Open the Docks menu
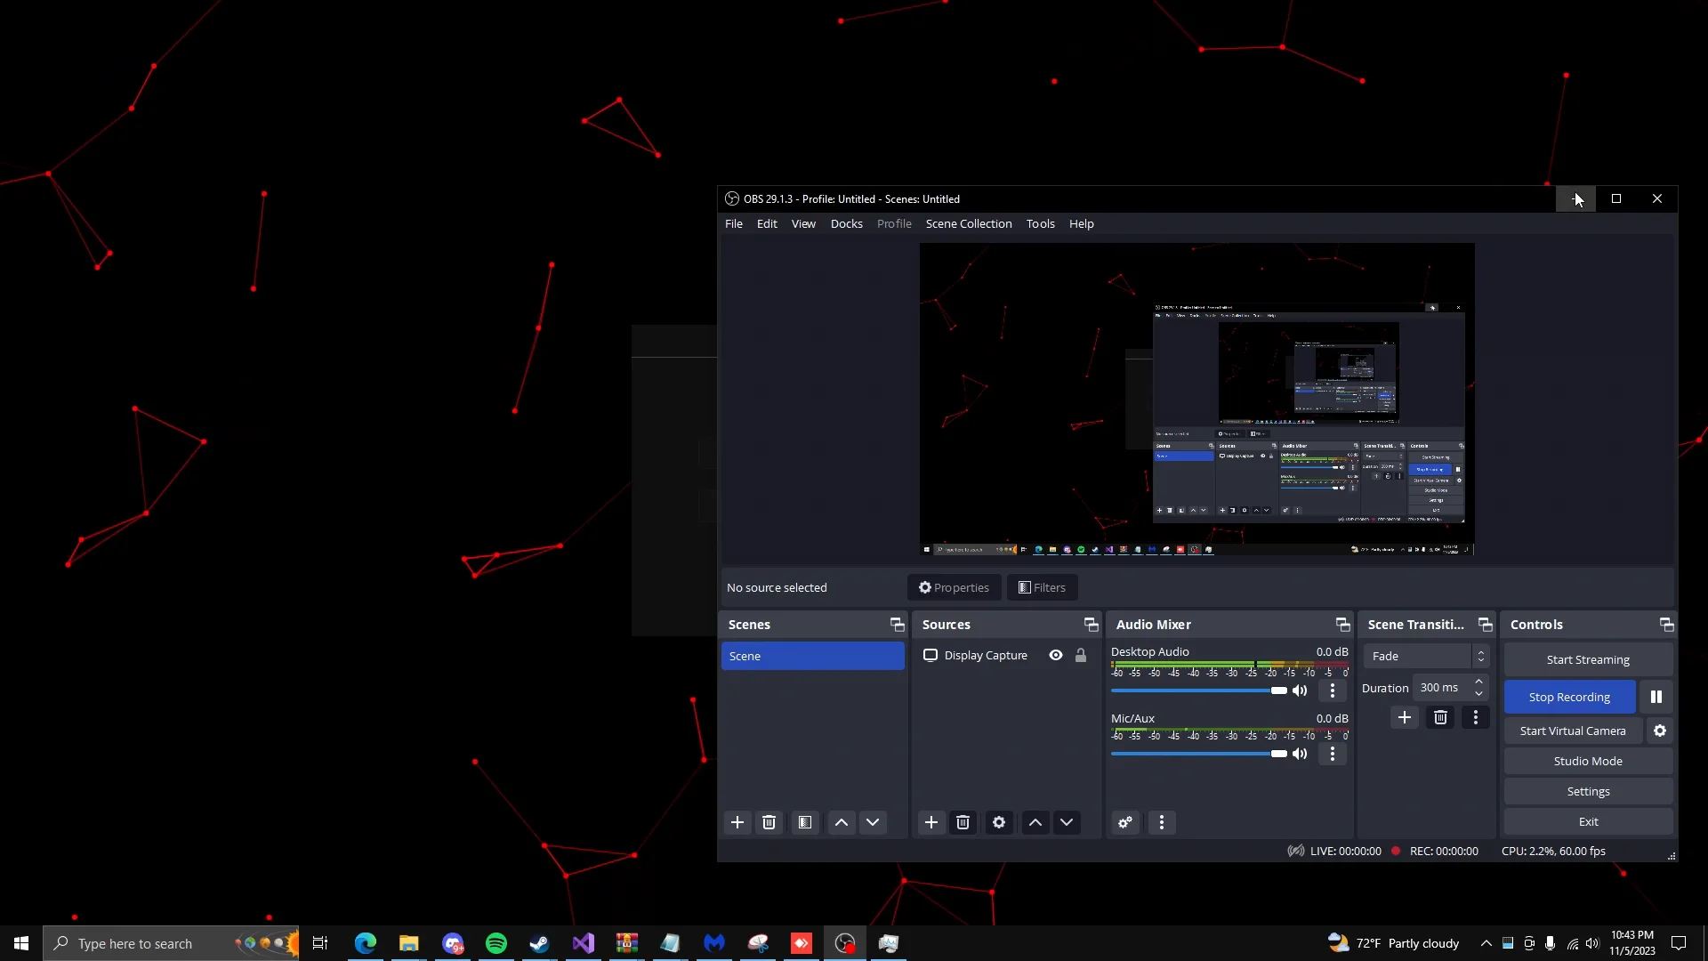 (x=846, y=223)
